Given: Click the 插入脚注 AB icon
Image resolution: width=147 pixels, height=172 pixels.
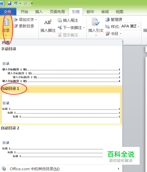Looking at the screenshot, I should [48, 22].
